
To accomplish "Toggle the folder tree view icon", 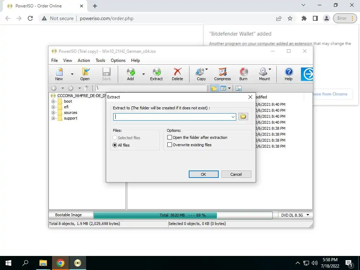I will (x=214, y=88).
